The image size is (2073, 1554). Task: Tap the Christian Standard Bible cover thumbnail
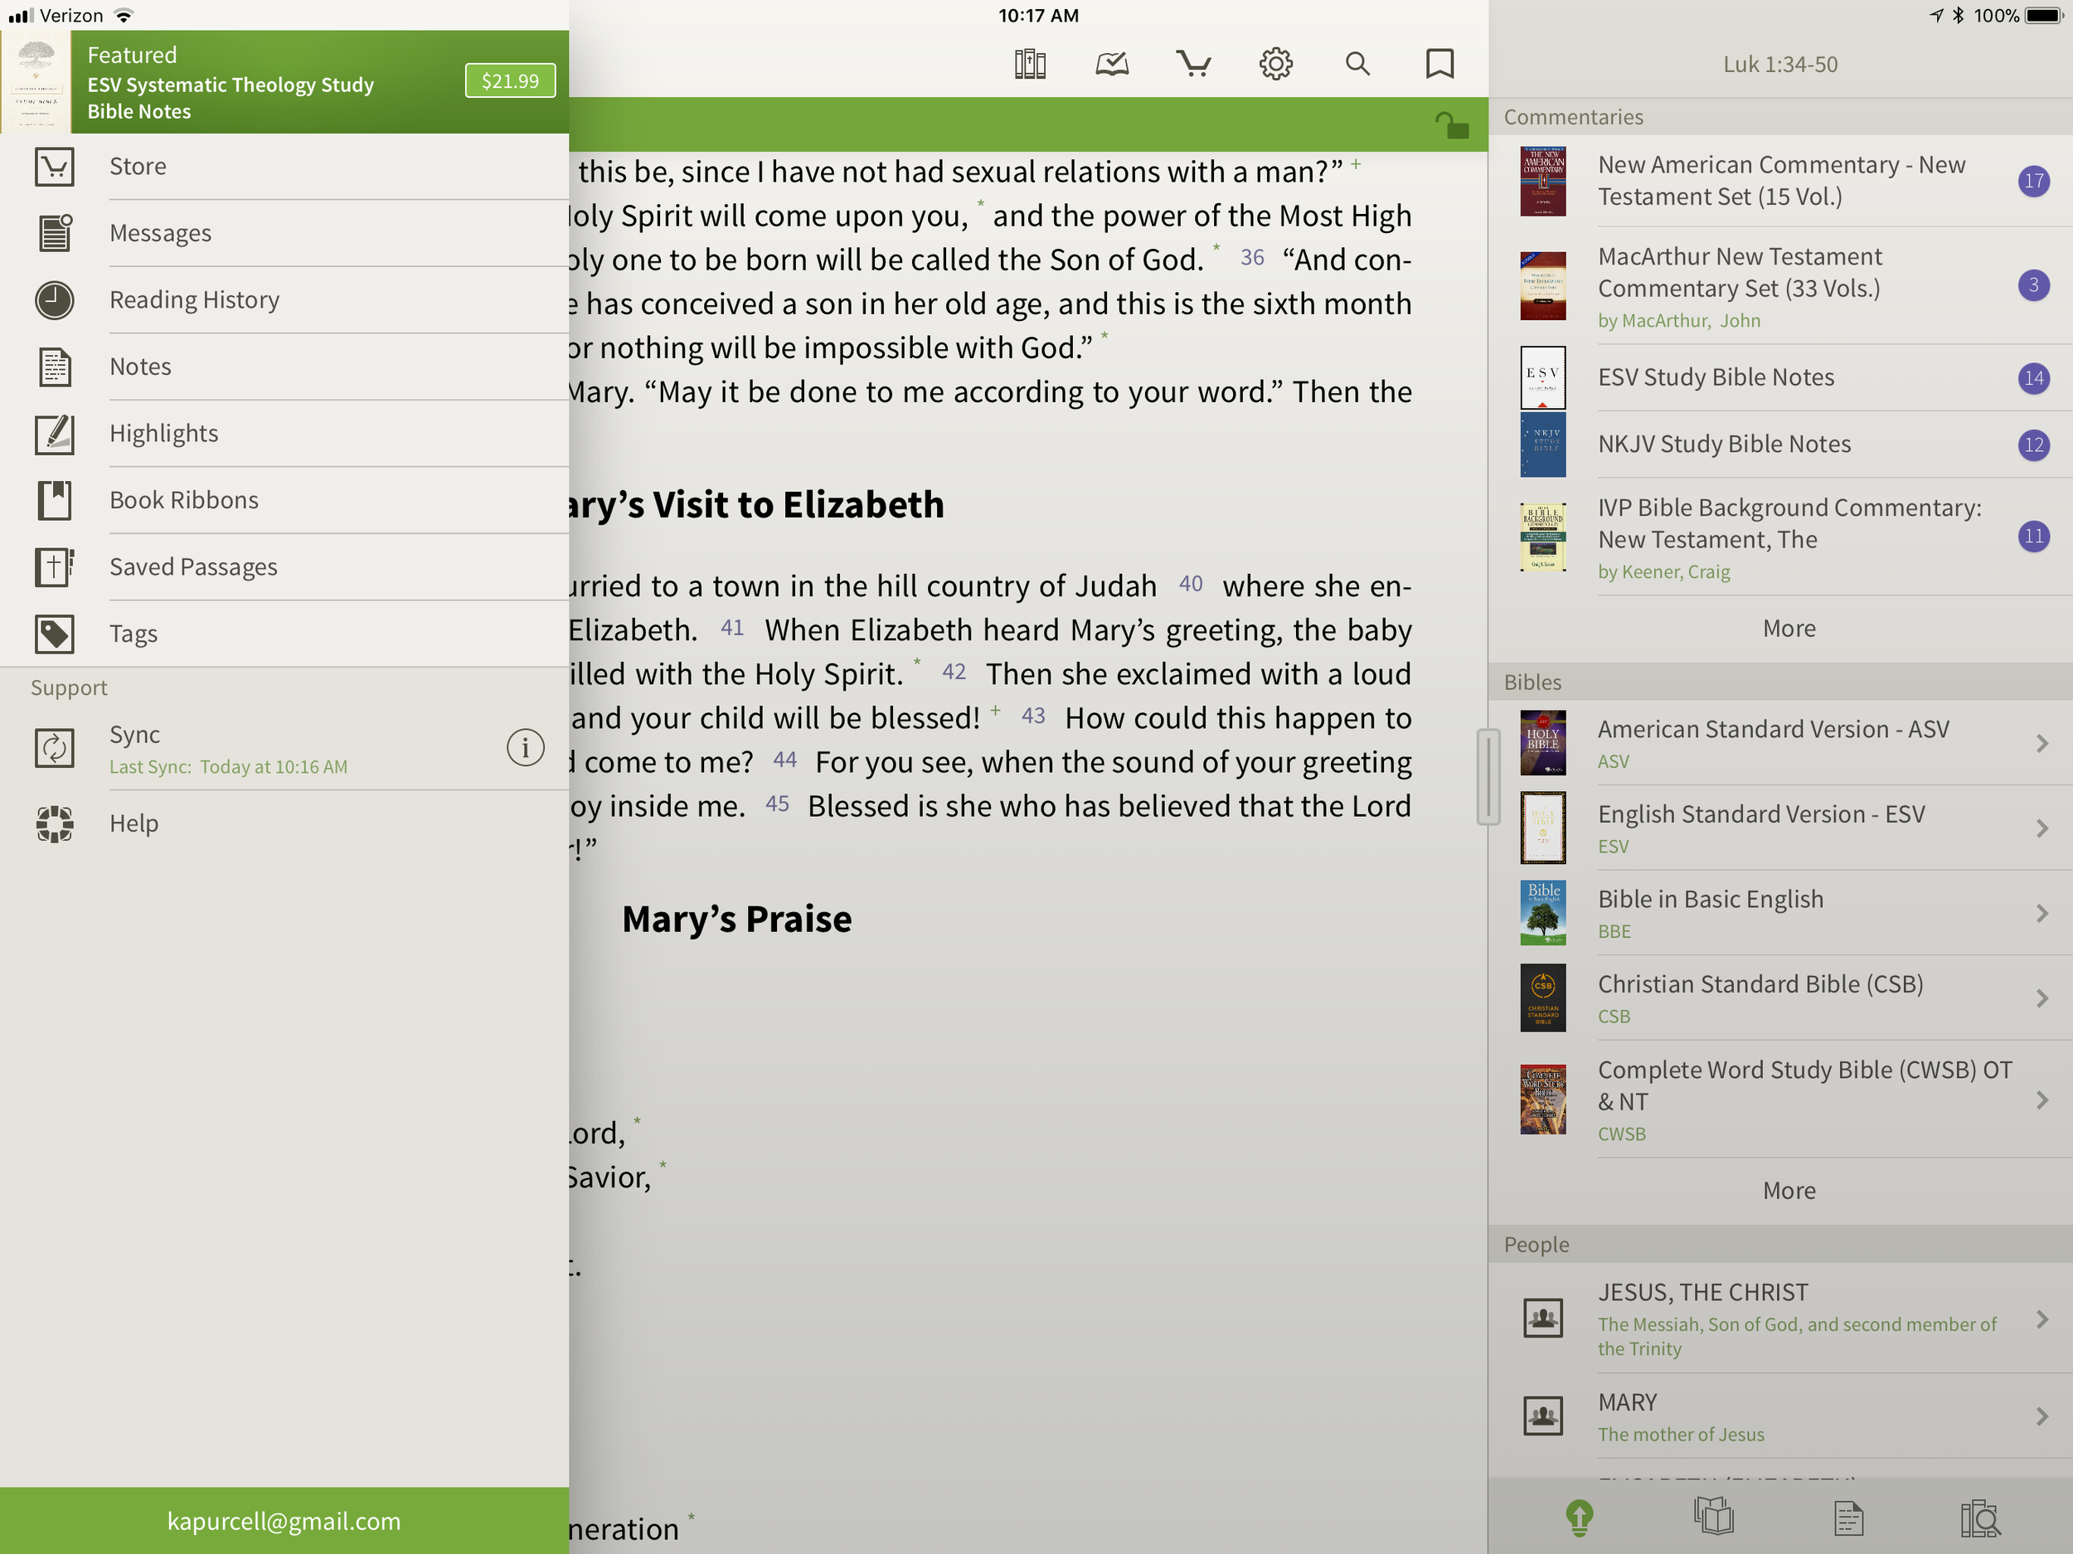click(1542, 998)
